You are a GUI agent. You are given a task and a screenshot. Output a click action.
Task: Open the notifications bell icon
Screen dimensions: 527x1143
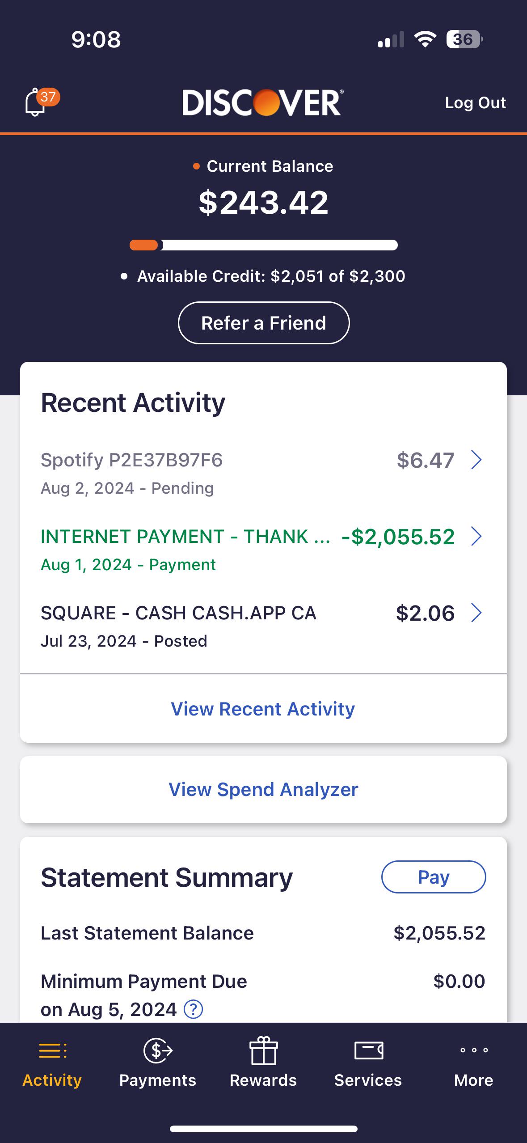tap(36, 102)
